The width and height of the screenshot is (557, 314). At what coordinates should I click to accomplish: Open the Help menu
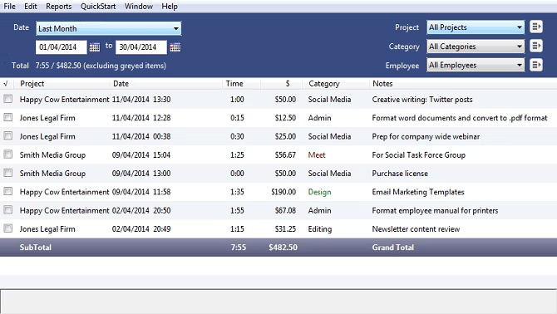tap(170, 7)
